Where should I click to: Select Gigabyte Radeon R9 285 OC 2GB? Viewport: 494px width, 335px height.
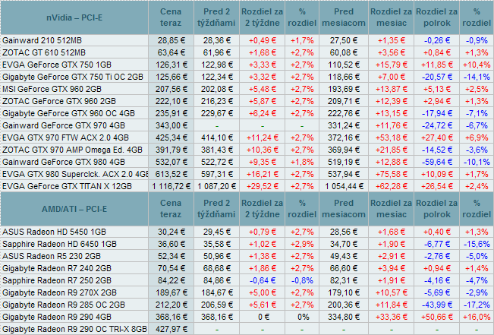click(64, 305)
